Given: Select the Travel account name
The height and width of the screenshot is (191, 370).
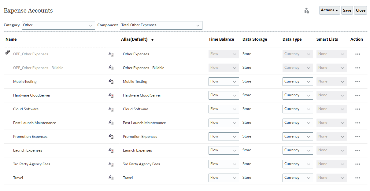Looking at the screenshot, I should [18, 178].
